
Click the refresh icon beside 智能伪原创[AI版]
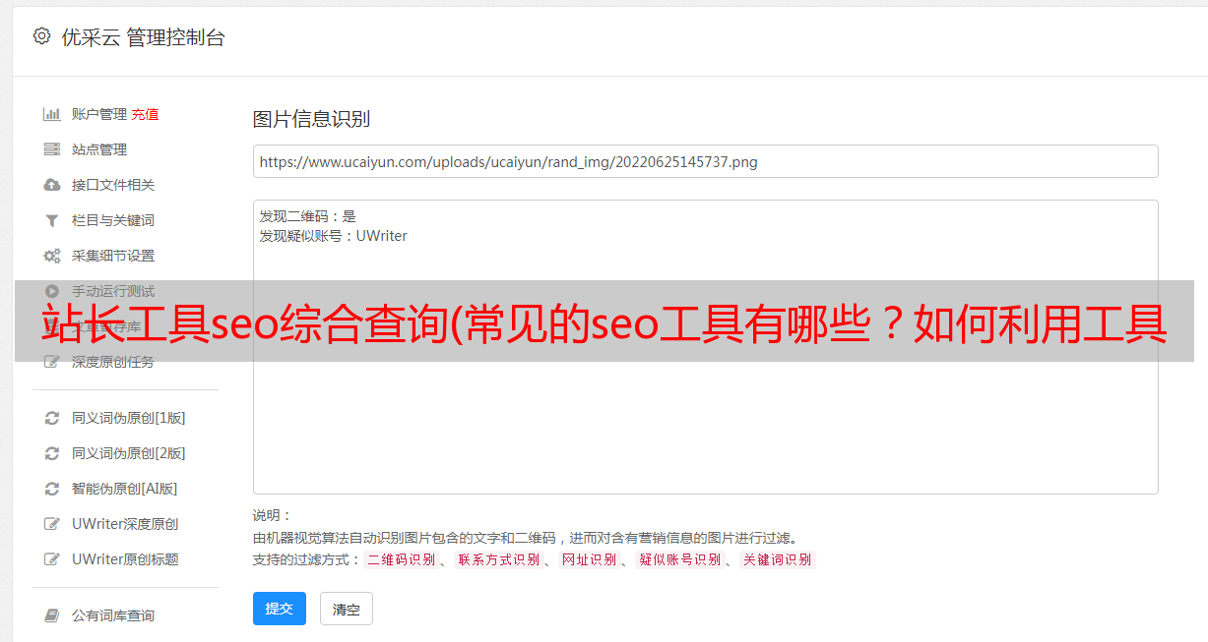[52, 489]
